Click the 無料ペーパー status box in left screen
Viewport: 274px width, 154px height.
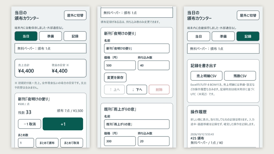point(51,48)
